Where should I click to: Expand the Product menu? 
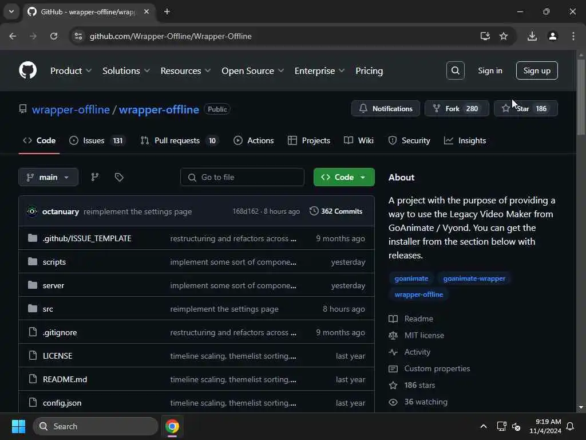70,70
